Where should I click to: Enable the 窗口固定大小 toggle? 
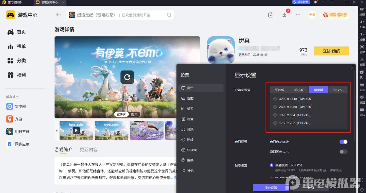[343, 152]
